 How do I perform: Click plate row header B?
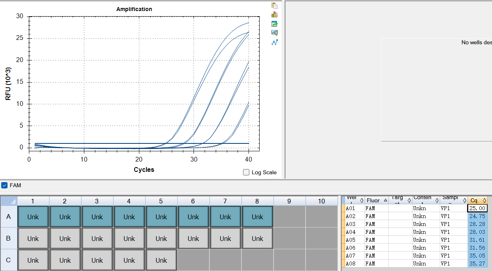(x=9, y=239)
